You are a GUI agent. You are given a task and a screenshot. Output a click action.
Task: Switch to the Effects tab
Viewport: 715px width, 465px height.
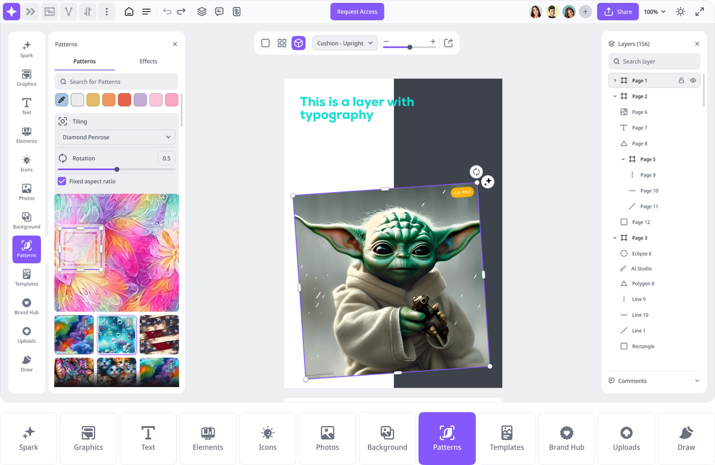click(x=148, y=61)
